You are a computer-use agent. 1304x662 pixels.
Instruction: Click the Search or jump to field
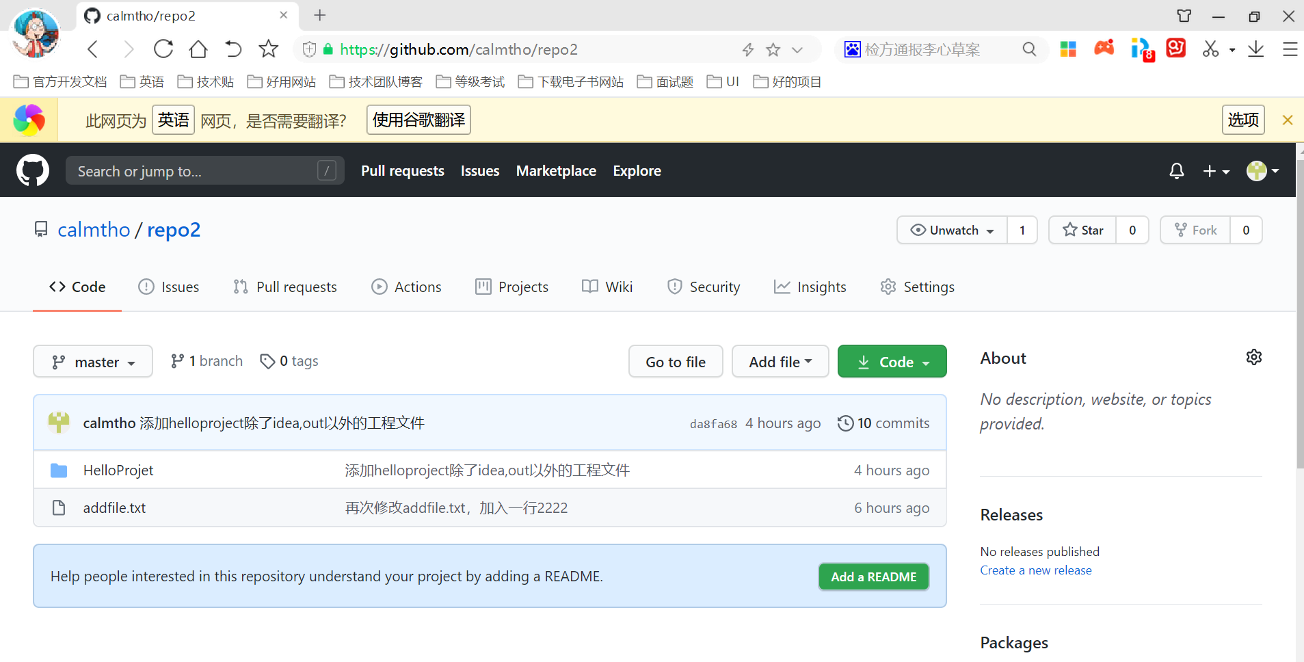[204, 170]
